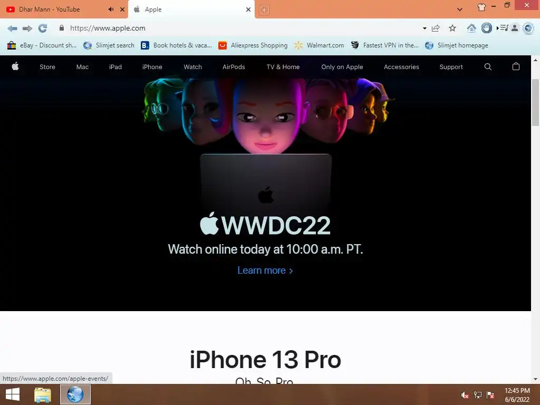
Task: Open the Book hotels bookmark
Action: [176, 45]
